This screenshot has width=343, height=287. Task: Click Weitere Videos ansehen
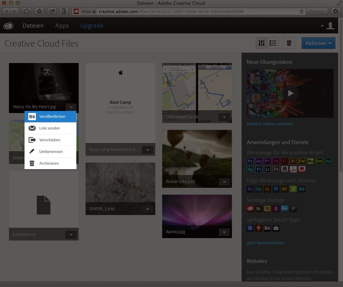[270, 124]
